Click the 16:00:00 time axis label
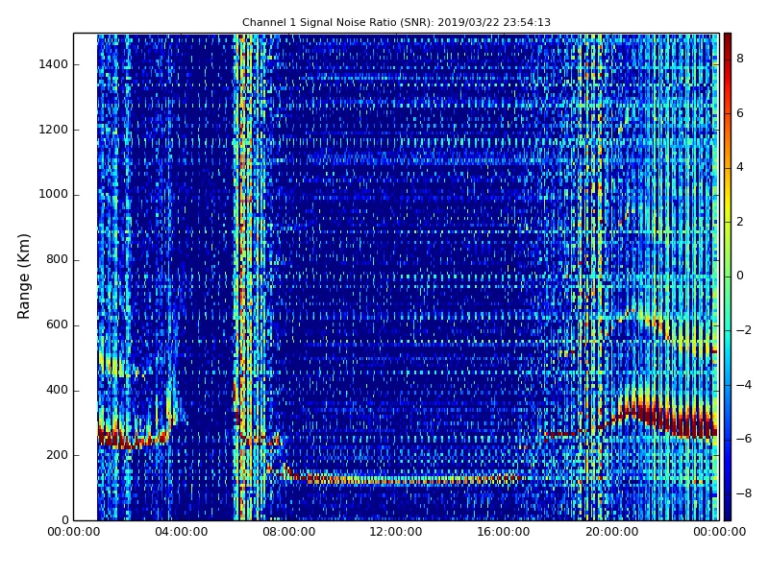This screenshot has height=576, width=769. click(504, 532)
